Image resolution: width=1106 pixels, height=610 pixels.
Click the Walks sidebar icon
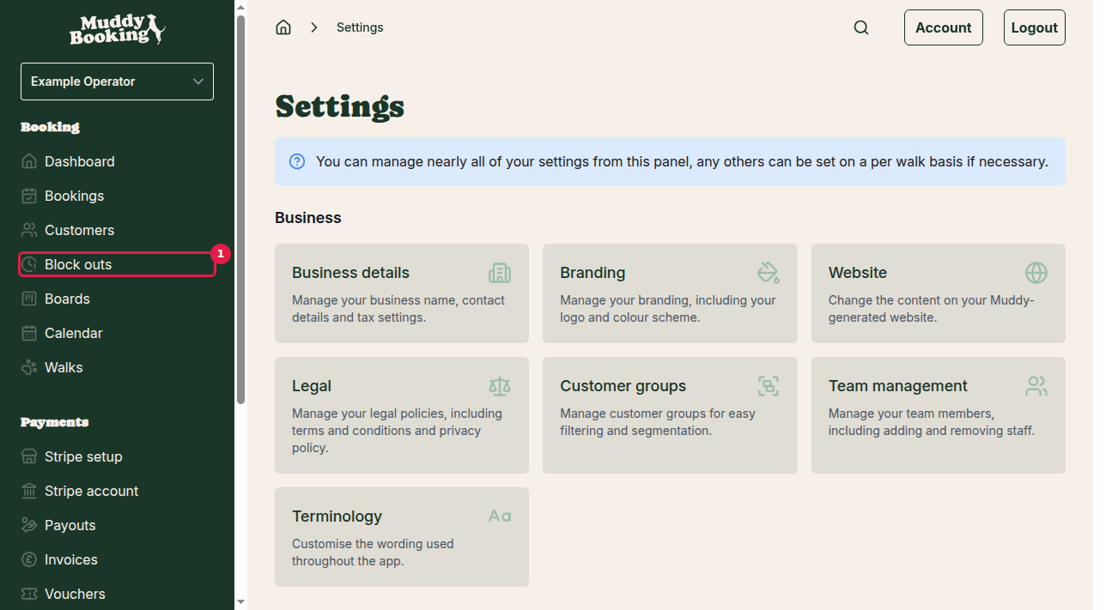coord(28,367)
